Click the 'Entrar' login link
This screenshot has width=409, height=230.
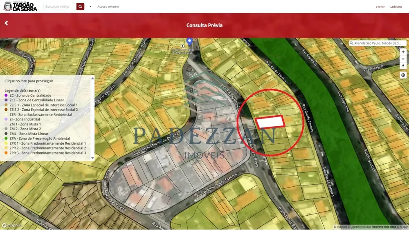(x=380, y=7)
